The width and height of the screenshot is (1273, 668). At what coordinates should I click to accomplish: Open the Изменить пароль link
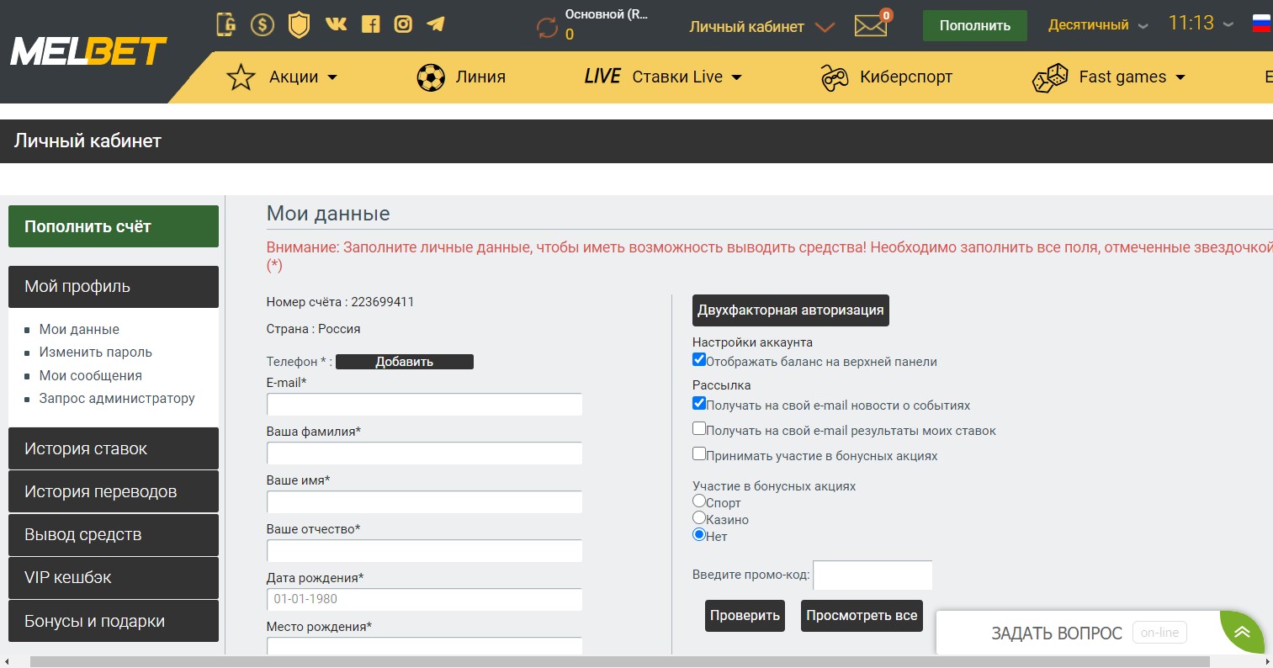pyautogui.click(x=96, y=352)
